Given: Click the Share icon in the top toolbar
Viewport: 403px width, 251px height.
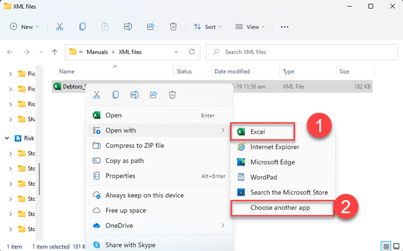Looking at the screenshot, I should coord(150,27).
